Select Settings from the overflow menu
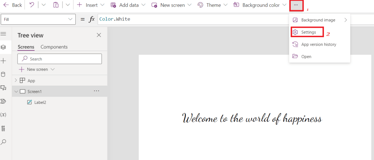 (x=308, y=32)
